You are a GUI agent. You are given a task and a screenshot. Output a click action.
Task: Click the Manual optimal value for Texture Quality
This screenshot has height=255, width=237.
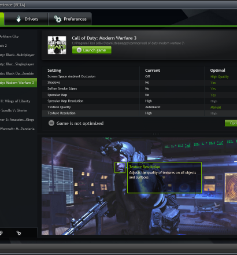216,108
